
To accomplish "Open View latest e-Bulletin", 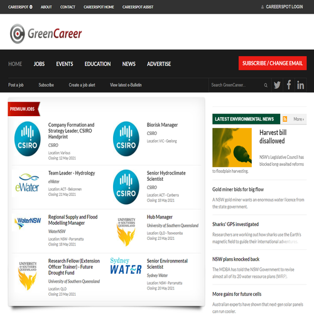I will point(126,85).
